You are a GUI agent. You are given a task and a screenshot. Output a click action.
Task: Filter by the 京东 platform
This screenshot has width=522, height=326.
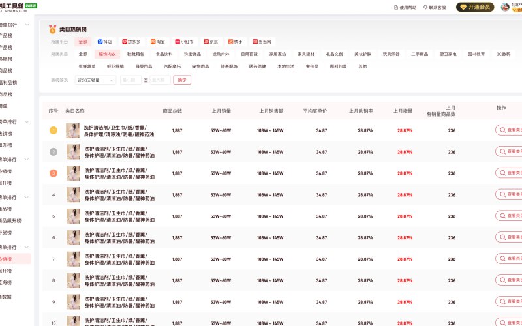coord(211,42)
